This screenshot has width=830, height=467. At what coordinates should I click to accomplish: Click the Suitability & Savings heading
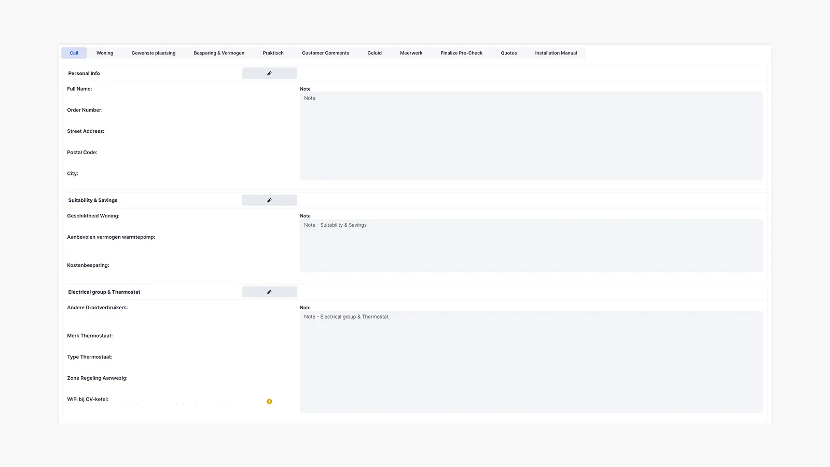(x=93, y=200)
